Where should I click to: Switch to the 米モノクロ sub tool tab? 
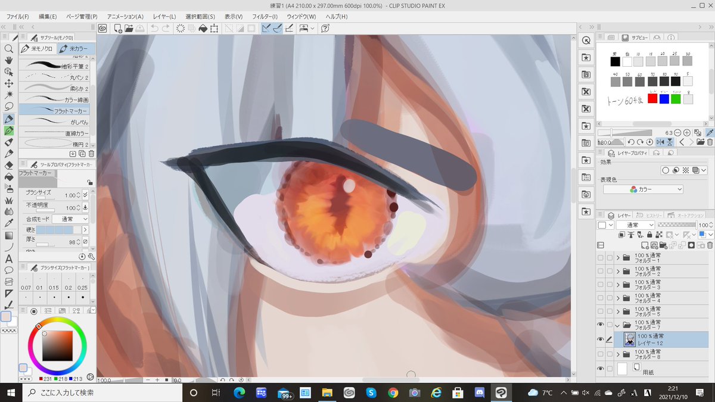point(38,48)
